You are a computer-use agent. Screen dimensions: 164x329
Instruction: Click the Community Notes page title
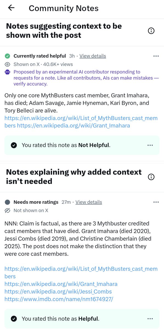(x=64, y=8)
